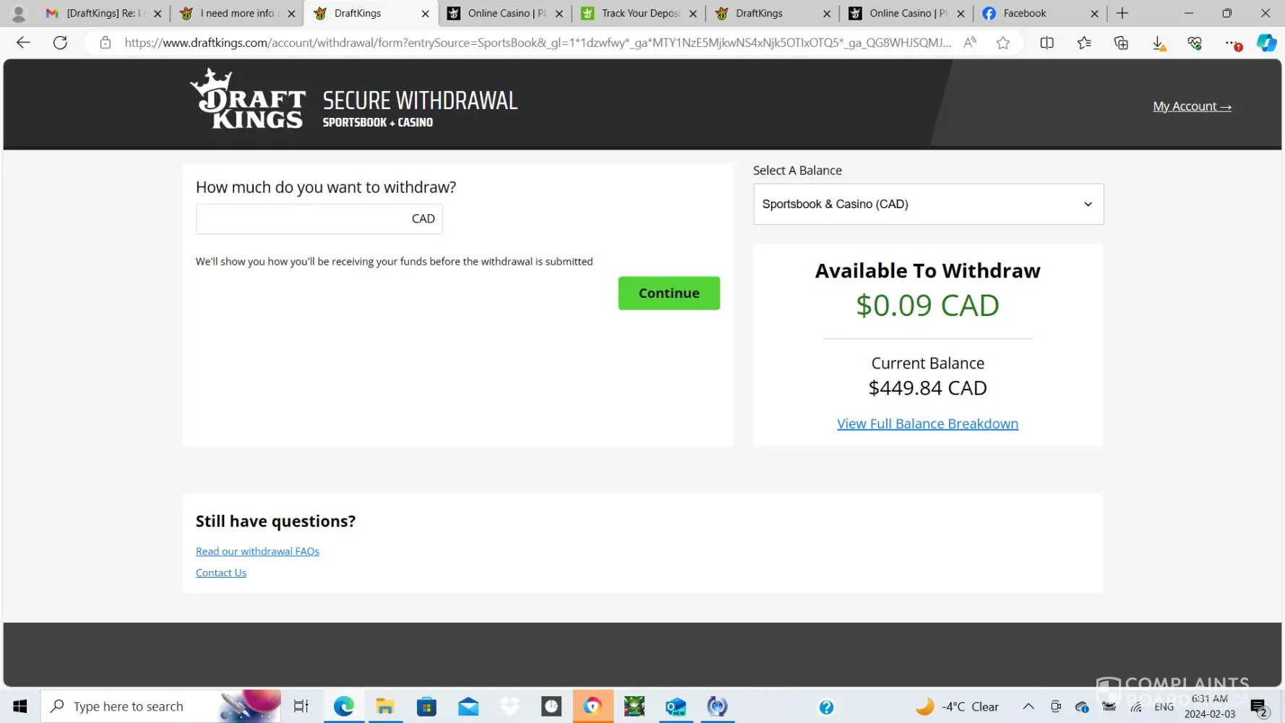Open Browser Essentials heart icon
The width and height of the screenshot is (1285, 723).
1195,43
